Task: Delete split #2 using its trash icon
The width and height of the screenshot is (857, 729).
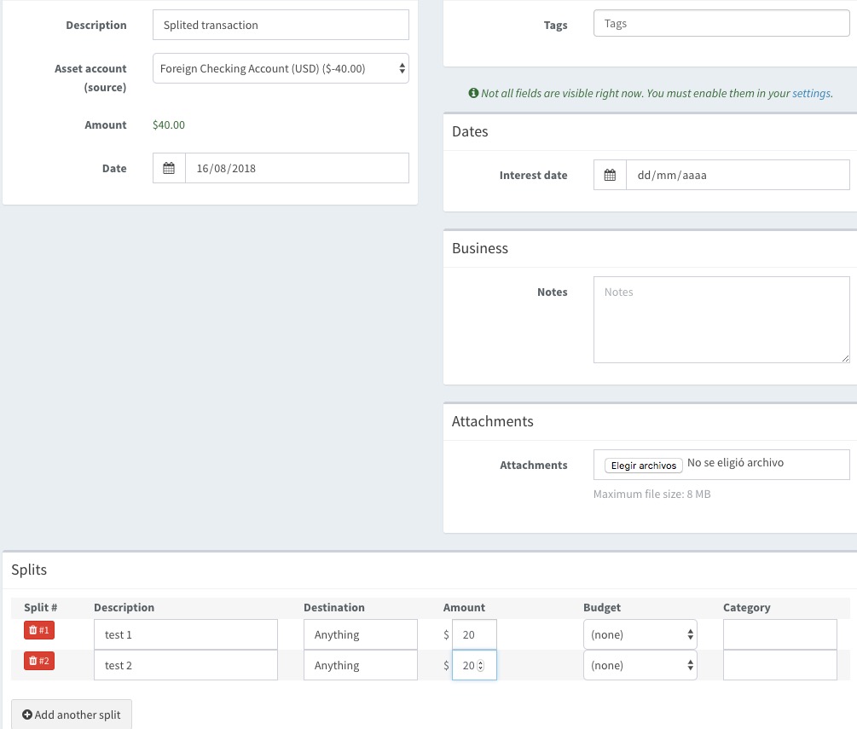Action: point(38,660)
